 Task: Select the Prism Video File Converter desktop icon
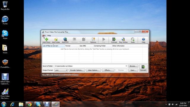click(x=5, y=93)
